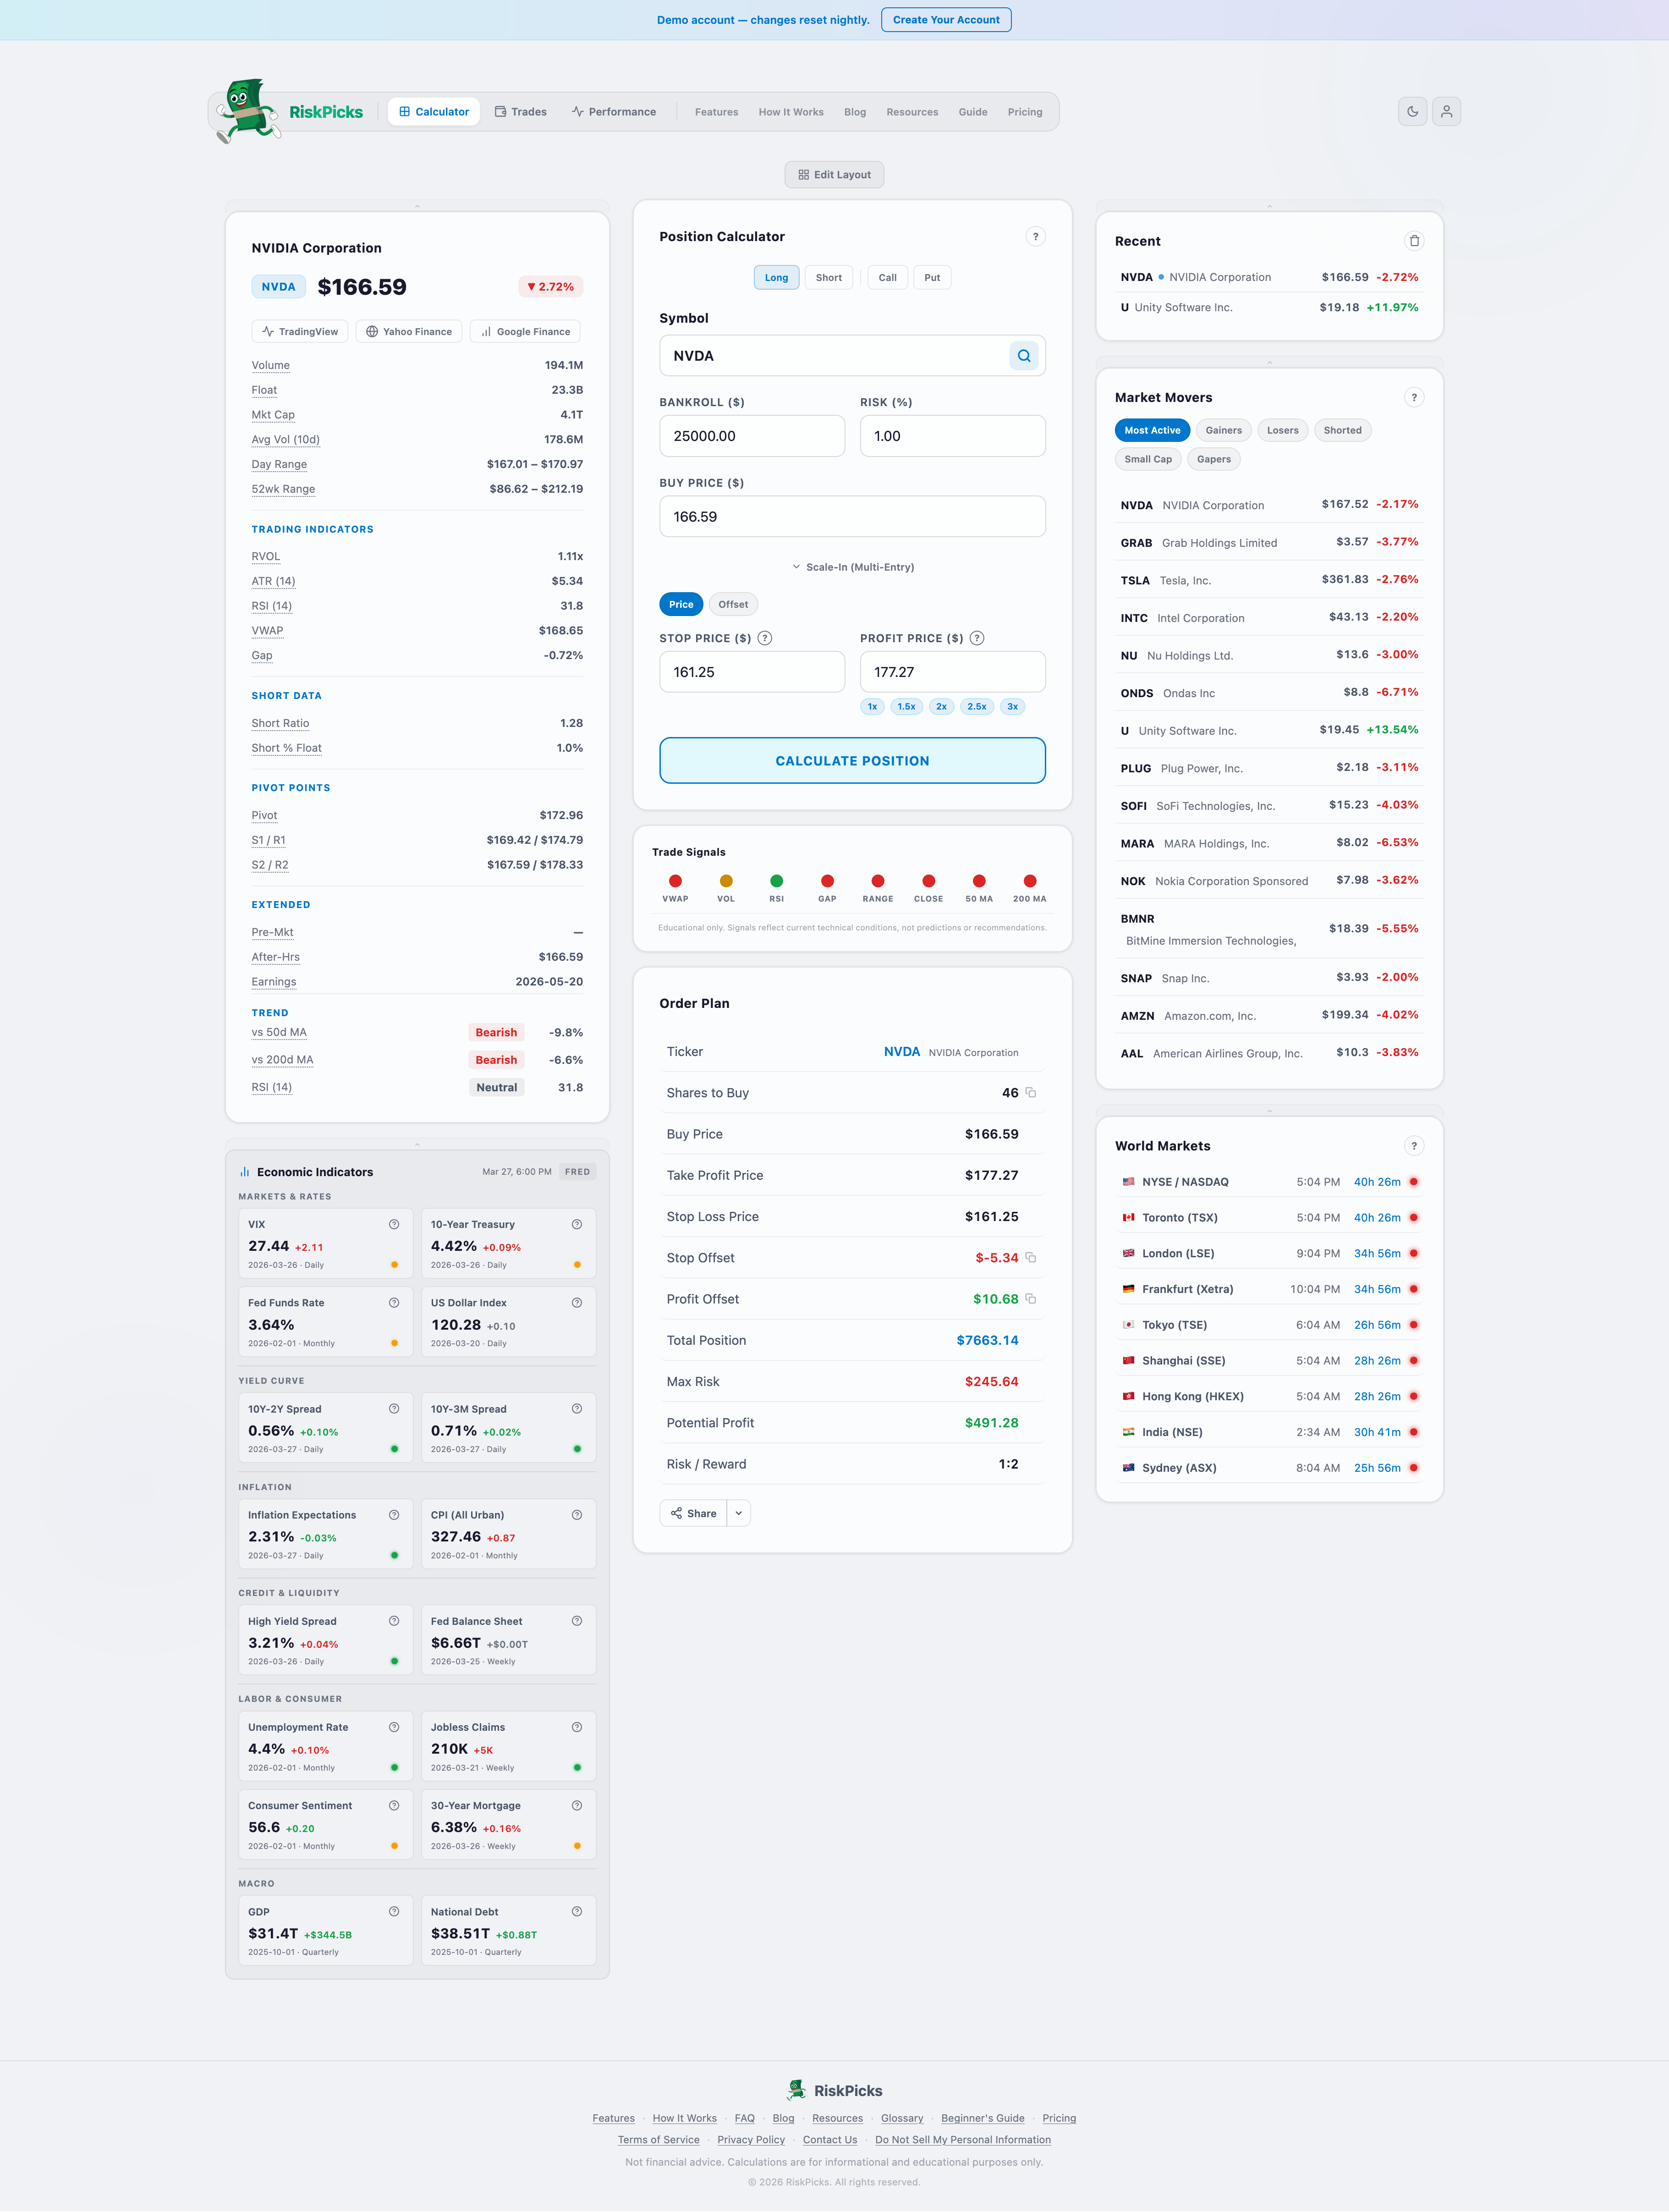
Task: Toggle dark mode moon icon
Action: coord(1412,112)
